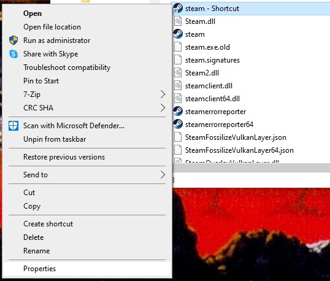Choose Open in the context menu
This screenshot has width=330, height=281.
(87, 13)
